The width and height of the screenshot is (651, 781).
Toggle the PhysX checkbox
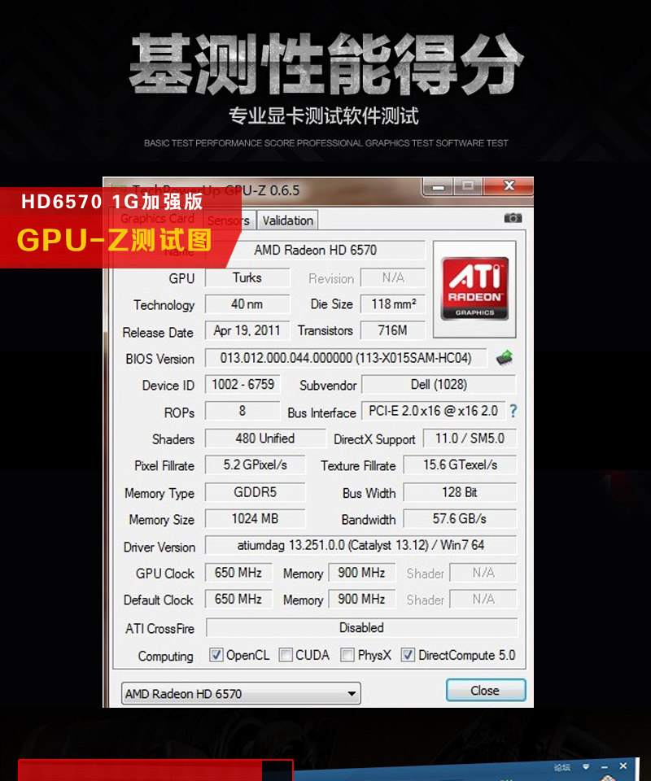pyautogui.click(x=347, y=654)
